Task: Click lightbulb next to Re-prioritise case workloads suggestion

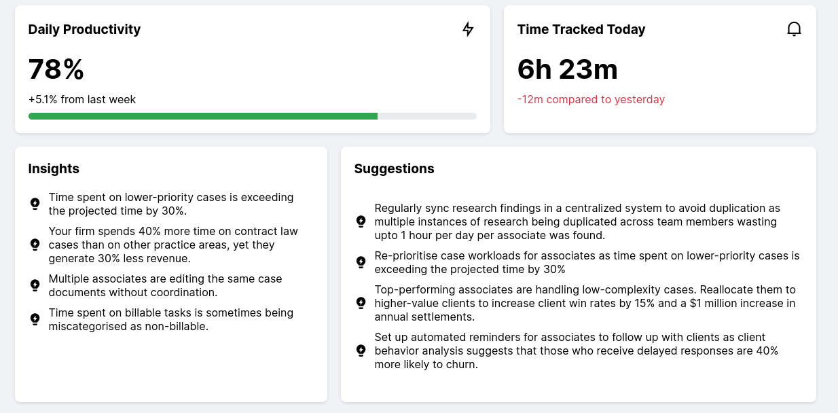Action: click(361, 262)
